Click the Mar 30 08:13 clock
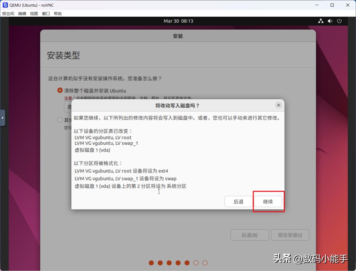The height and width of the screenshot is (271, 356). pyautogui.click(x=178, y=21)
